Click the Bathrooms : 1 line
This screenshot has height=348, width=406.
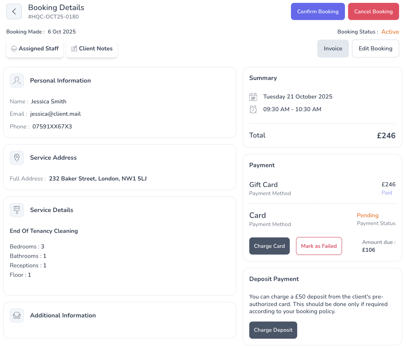pos(28,256)
